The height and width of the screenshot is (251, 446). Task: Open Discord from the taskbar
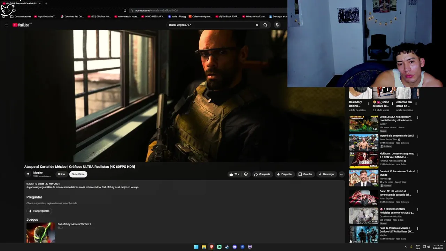234,247
